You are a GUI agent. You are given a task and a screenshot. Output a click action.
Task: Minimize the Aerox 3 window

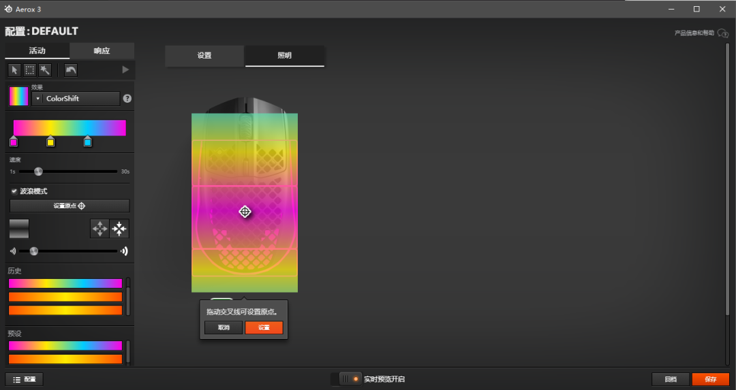click(x=671, y=9)
